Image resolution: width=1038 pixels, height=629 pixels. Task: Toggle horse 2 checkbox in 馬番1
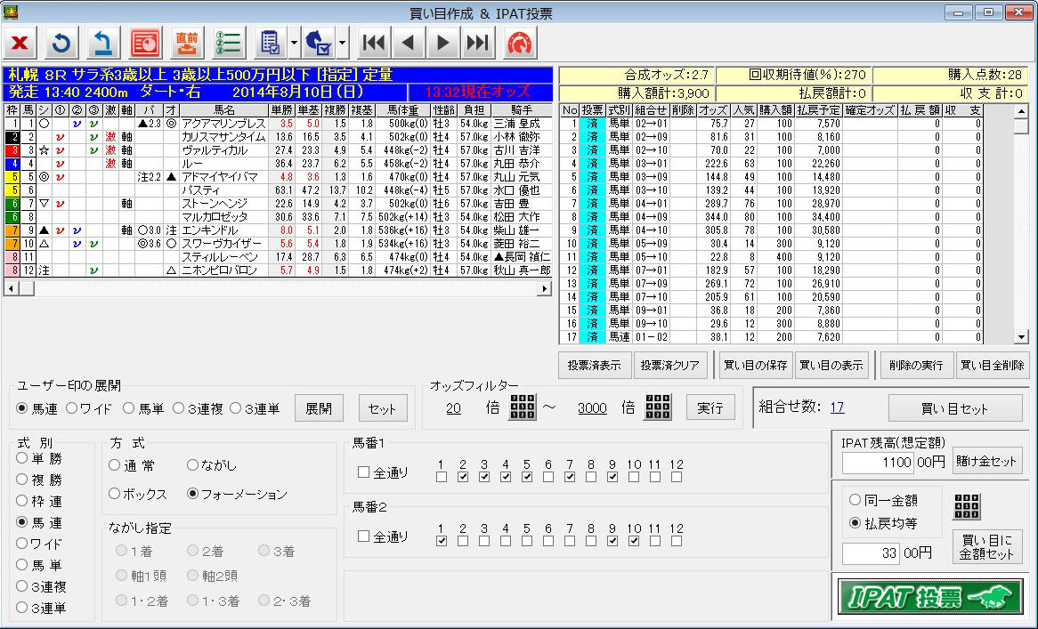click(463, 477)
